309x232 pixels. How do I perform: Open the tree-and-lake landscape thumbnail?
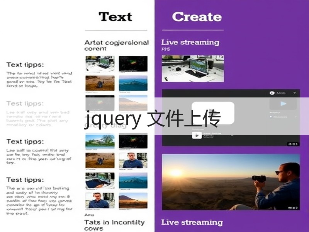coord(100,141)
